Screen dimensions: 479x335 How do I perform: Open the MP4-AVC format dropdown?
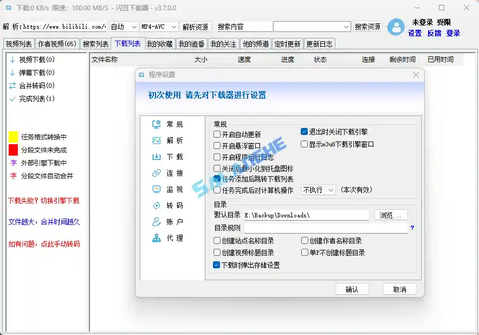tap(159, 26)
